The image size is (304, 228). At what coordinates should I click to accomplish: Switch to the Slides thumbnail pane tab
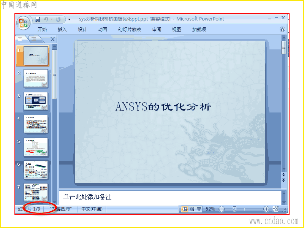click(20, 39)
